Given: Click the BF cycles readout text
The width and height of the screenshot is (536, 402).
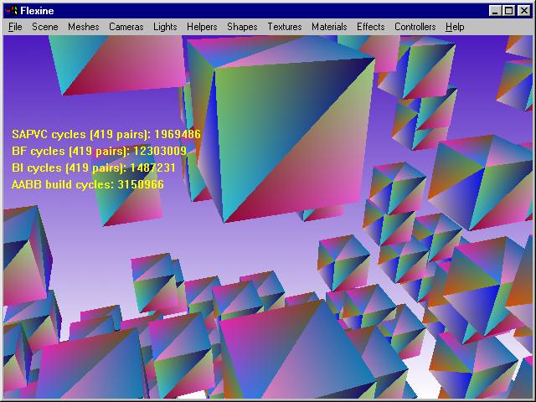Looking at the screenshot, I should coord(99,151).
